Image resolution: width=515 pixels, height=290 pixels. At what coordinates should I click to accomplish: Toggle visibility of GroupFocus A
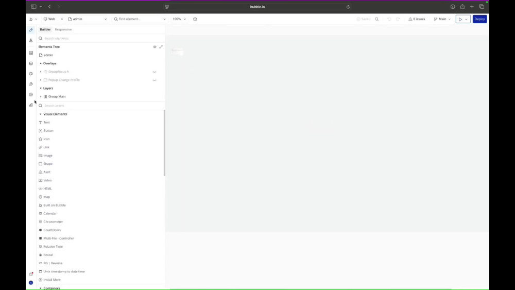[x=154, y=72]
